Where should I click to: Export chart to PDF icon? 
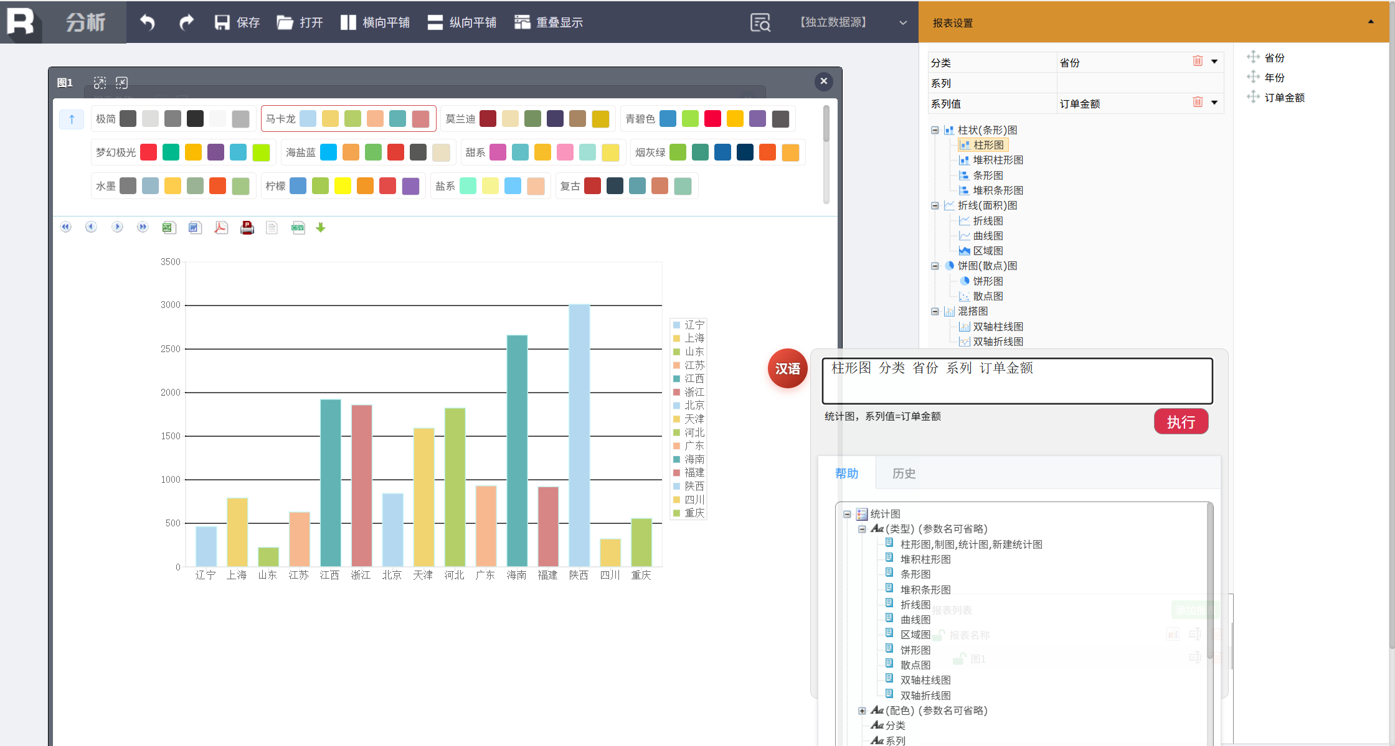(220, 228)
